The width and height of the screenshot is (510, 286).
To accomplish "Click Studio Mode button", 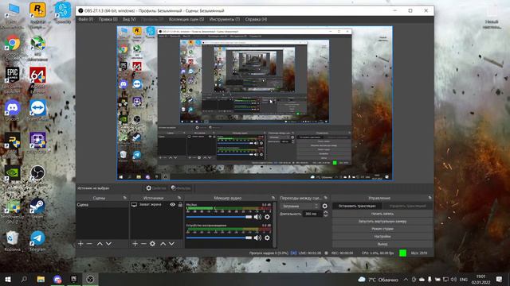I will click(x=382, y=229).
